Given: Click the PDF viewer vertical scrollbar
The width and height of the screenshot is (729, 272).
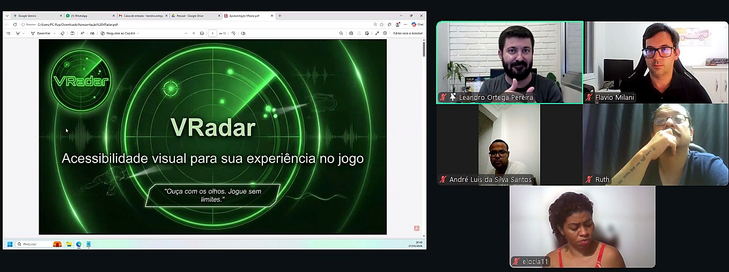Looking at the screenshot, I should pyautogui.click(x=424, y=48).
